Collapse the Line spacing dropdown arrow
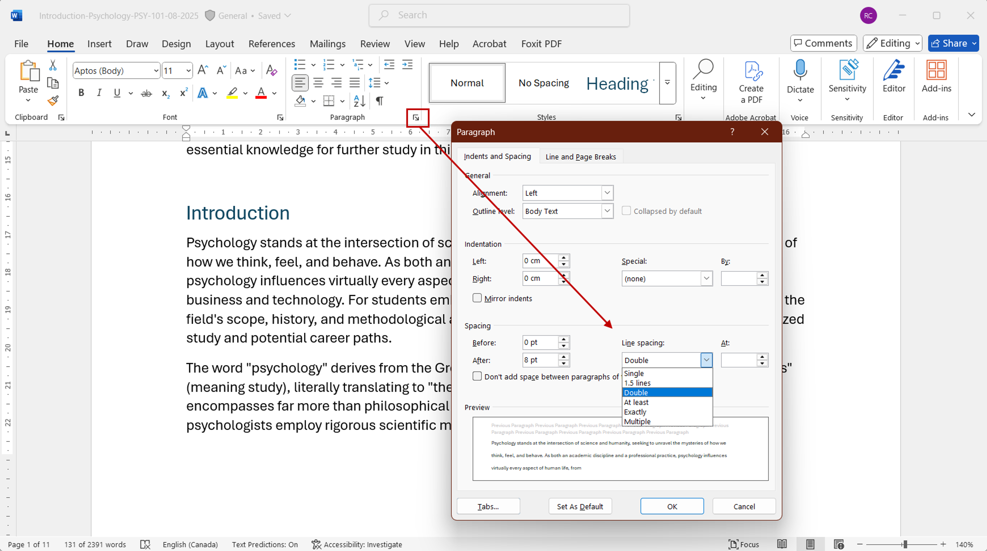 point(706,360)
